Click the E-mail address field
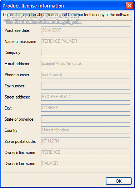Viewport: 135px width, 188px height. [x=86, y=63]
